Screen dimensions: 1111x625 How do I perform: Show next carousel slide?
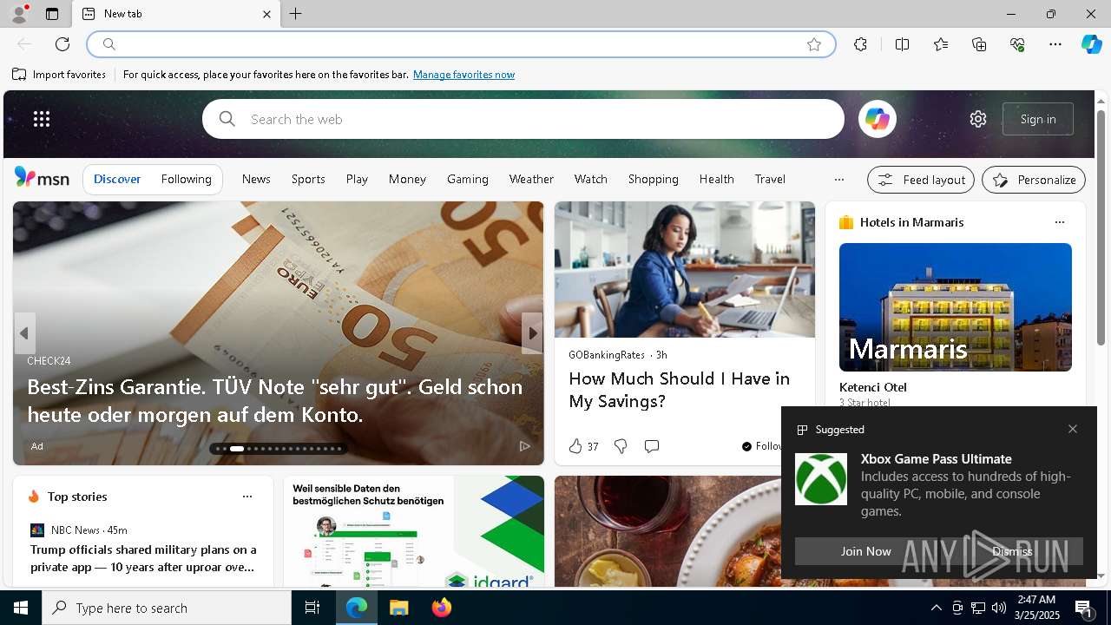(532, 333)
